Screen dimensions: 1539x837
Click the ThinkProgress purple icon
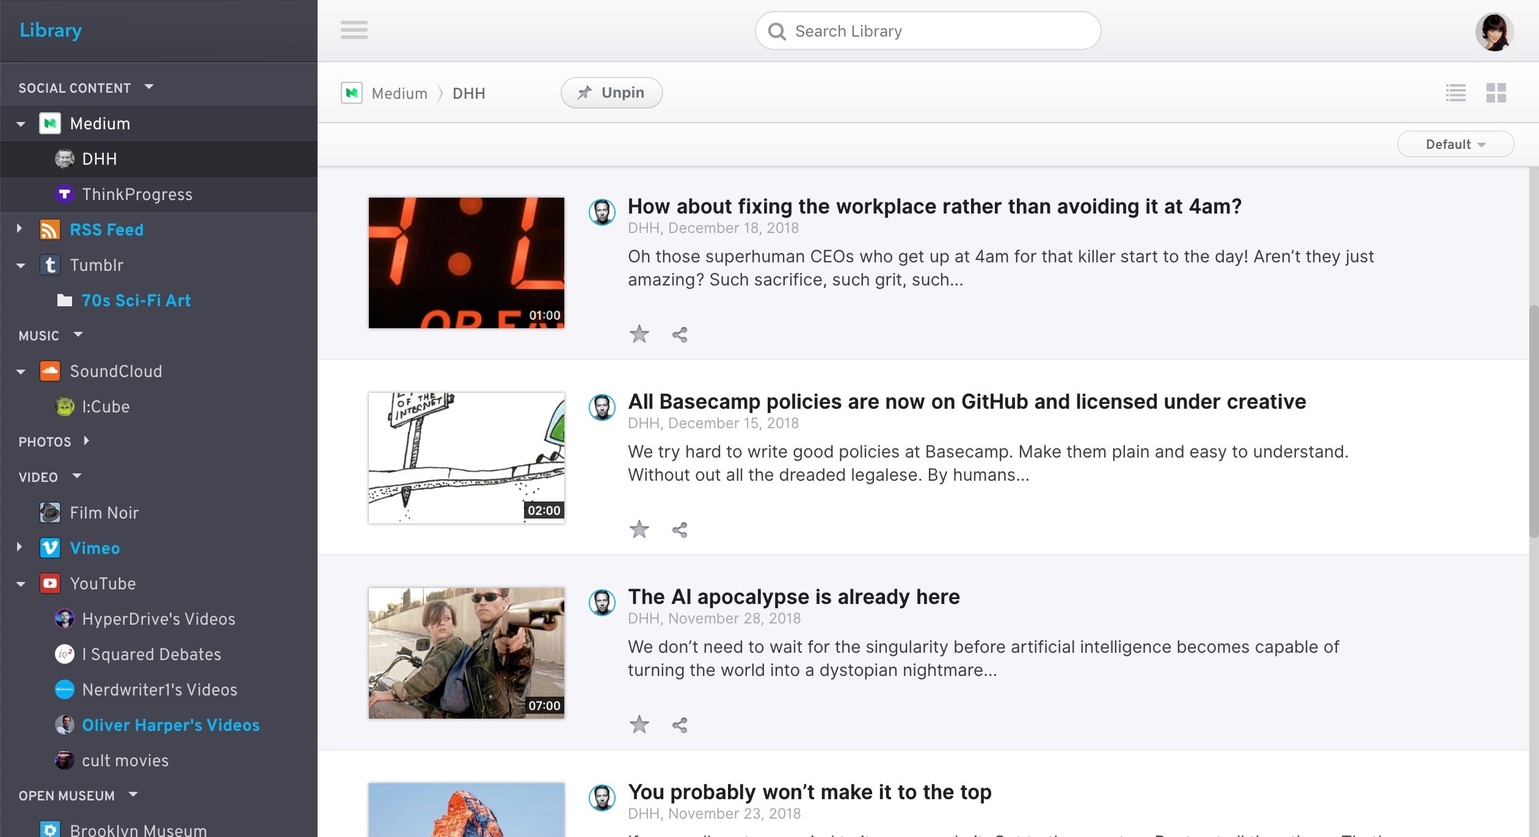tap(65, 195)
